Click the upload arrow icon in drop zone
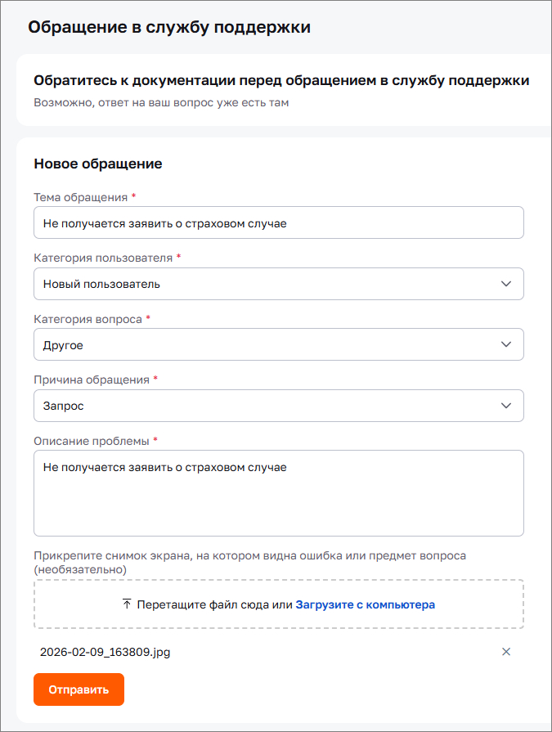The width and height of the screenshot is (552, 732). [x=125, y=604]
